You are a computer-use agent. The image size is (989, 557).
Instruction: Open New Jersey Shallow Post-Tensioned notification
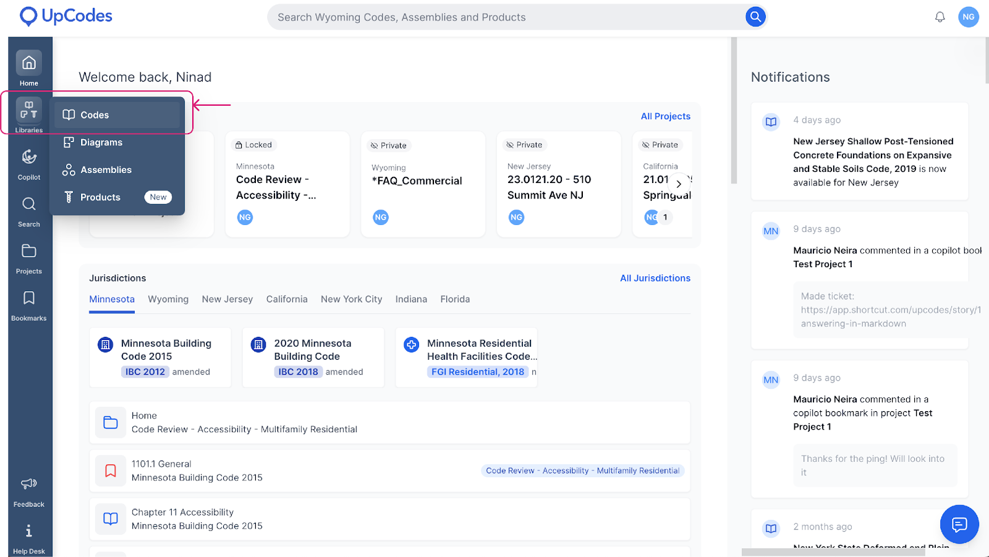(859, 151)
